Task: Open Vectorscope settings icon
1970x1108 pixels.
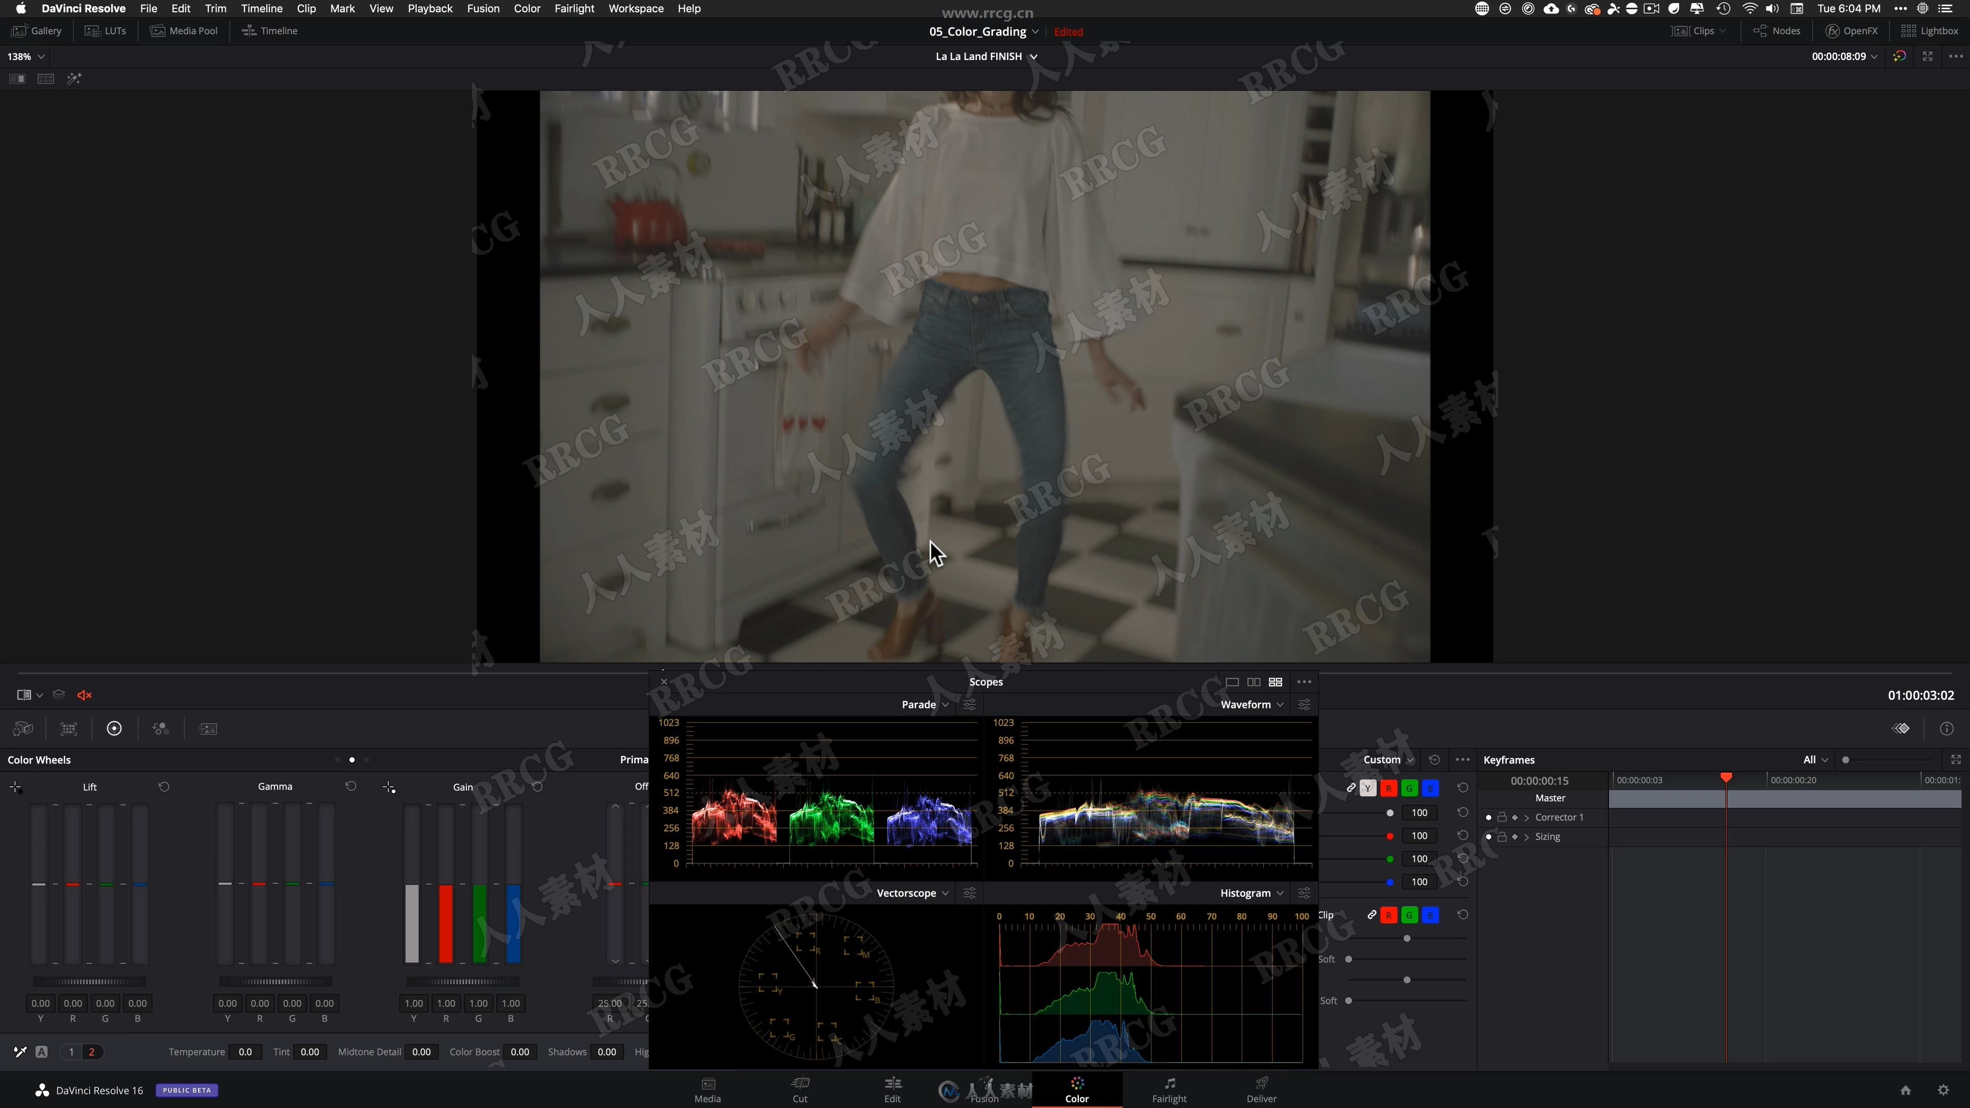Action: (x=969, y=893)
